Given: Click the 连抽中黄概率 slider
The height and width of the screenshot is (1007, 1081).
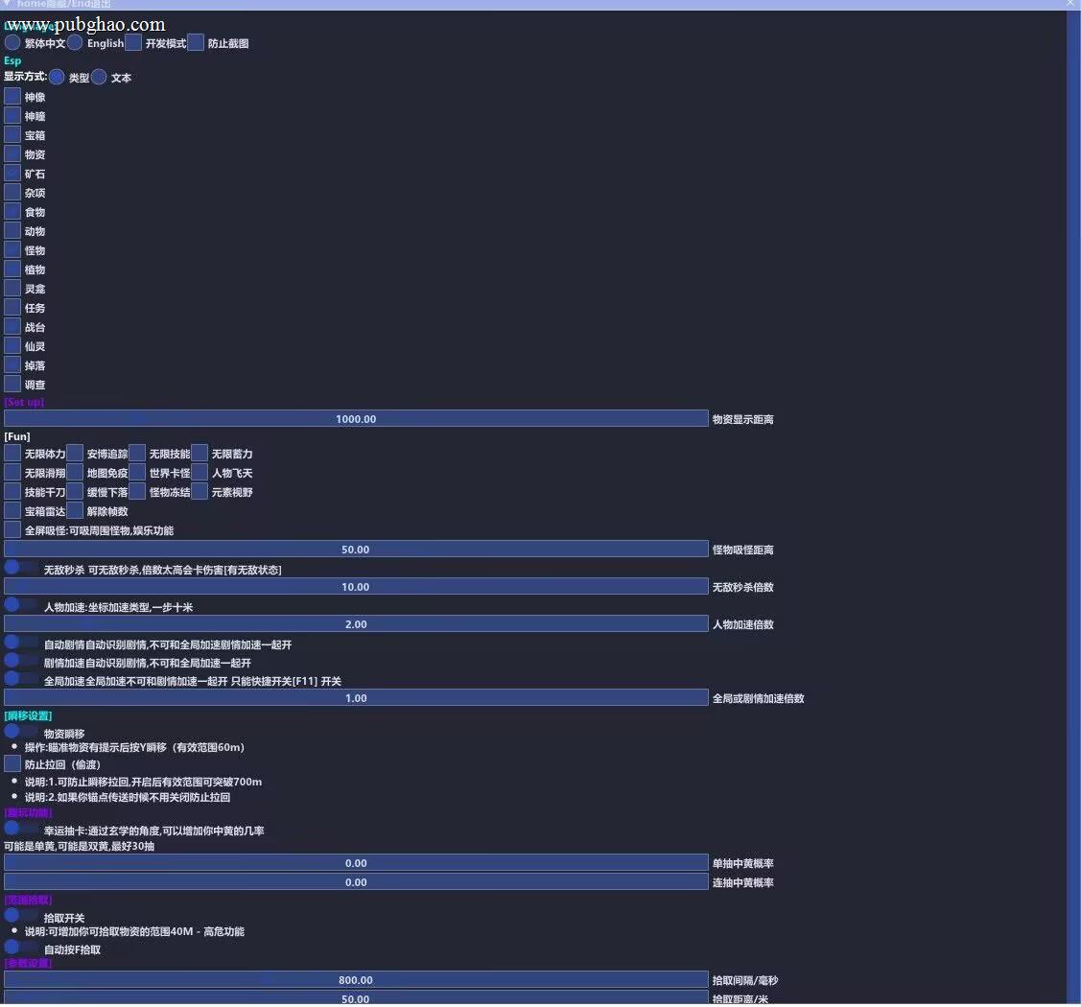Looking at the screenshot, I should pyautogui.click(x=356, y=882).
